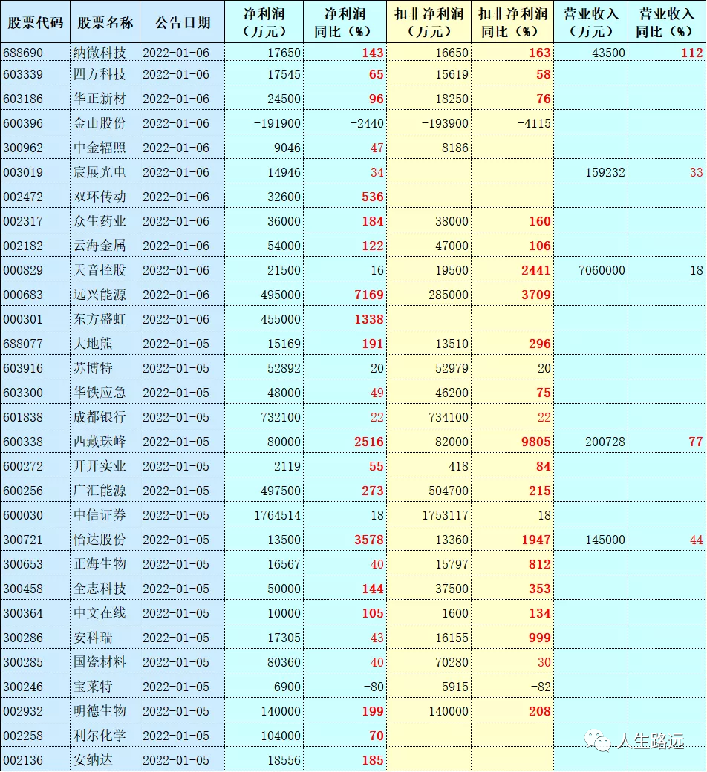Click stock code 002136

[36, 760]
